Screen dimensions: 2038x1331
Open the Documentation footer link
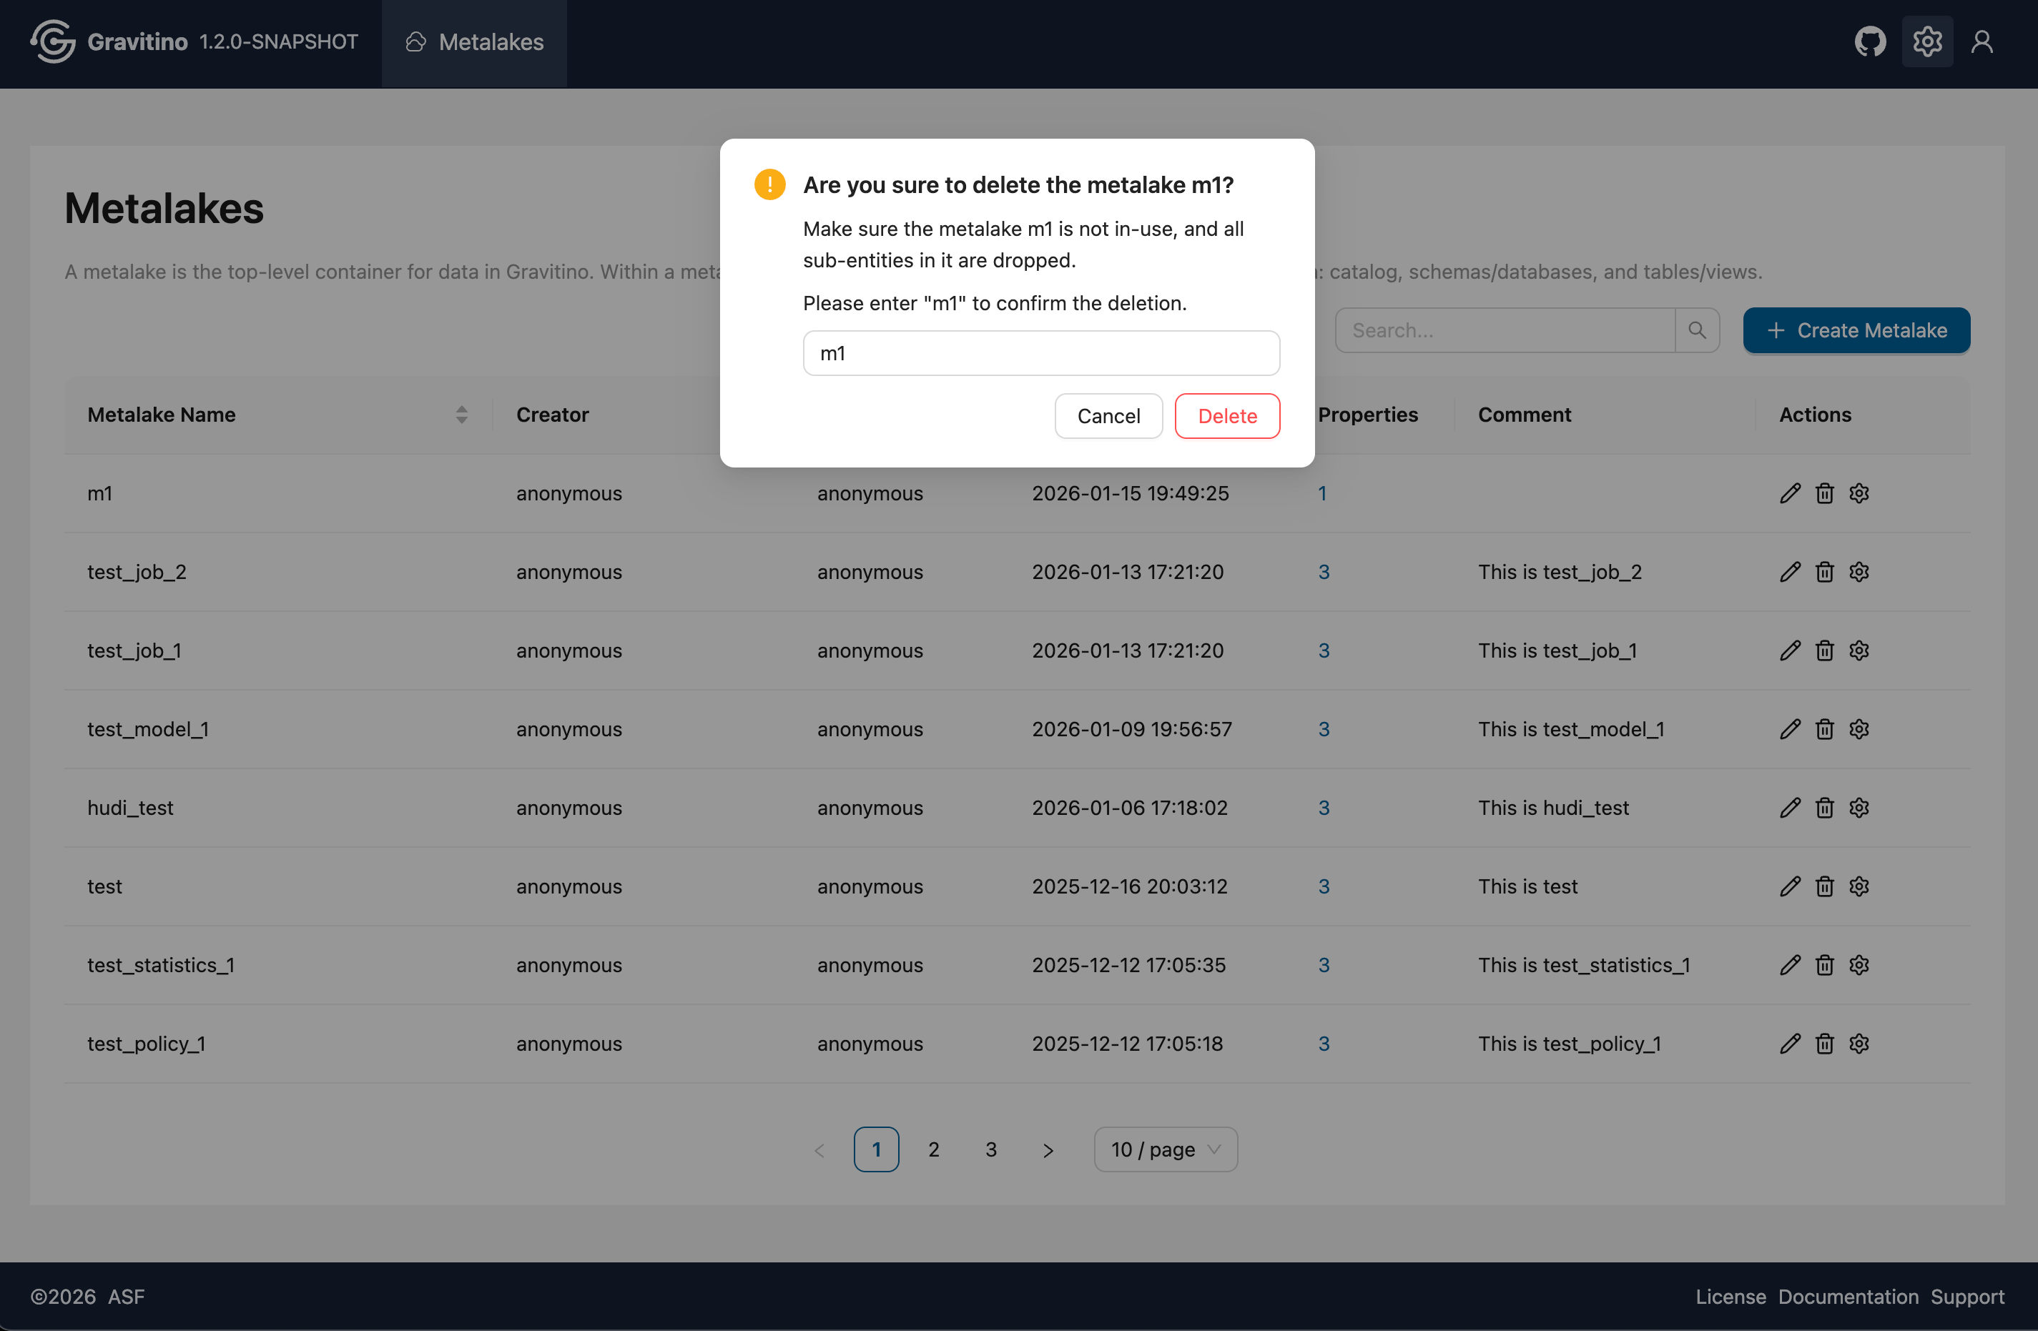(x=1848, y=1296)
